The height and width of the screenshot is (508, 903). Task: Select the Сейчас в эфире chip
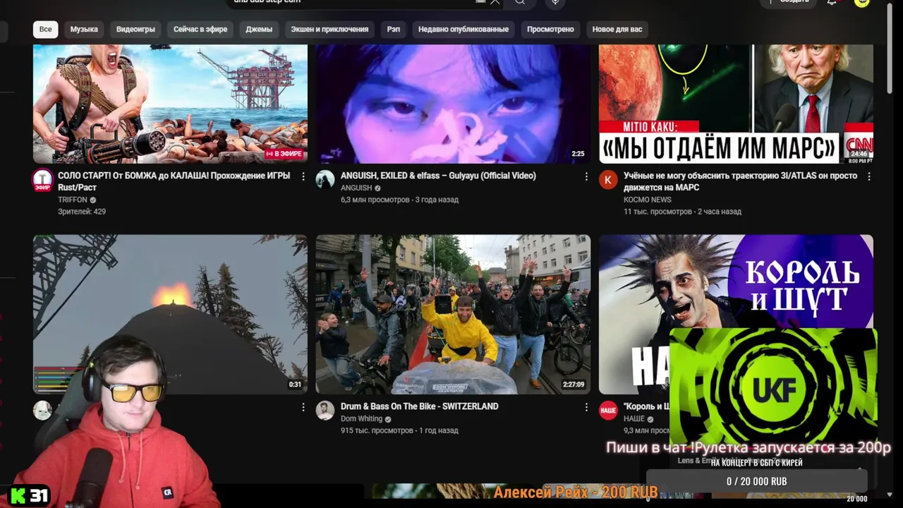[200, 29]
